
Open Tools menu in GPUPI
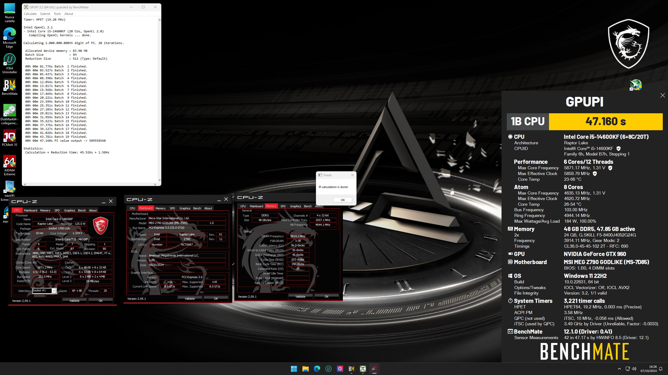[x=57, y=14]
